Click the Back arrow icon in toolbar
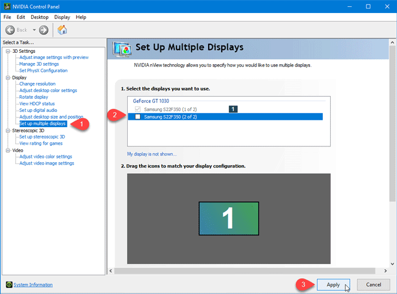397x294 pixels. pos(10,30)
